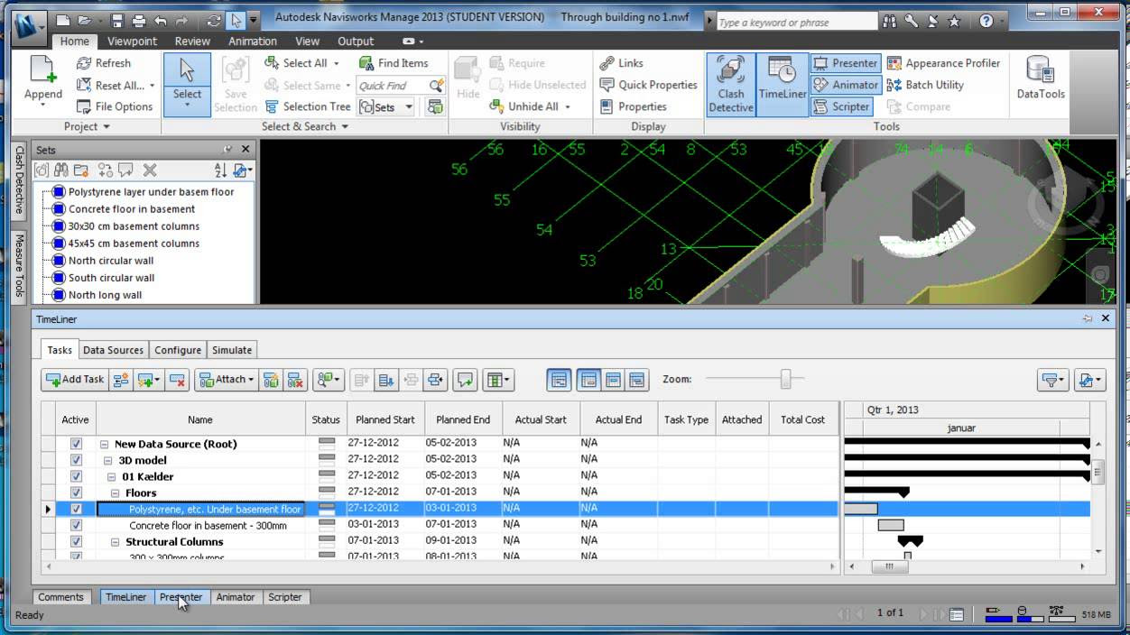Adjust the TimeLiner Zoom slider
The image size is (1130, 635).
click(x=785, y=380)
